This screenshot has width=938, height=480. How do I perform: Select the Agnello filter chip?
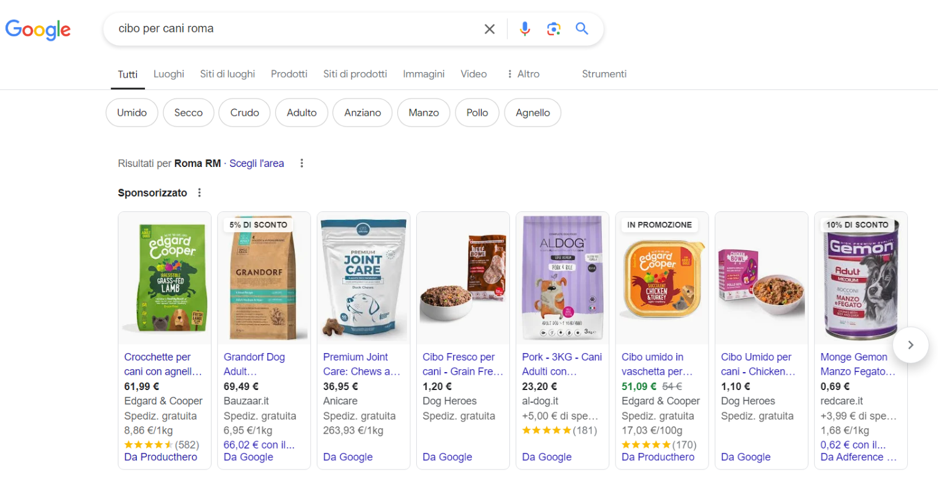pyautogui.click(x=532, y=113)
